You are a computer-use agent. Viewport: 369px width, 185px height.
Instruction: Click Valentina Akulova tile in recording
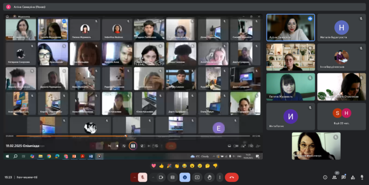[117, 29]
